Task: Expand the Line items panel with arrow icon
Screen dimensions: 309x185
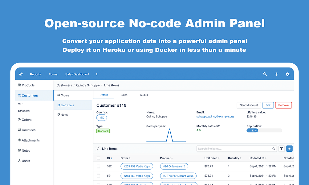Action: (98, 149)
